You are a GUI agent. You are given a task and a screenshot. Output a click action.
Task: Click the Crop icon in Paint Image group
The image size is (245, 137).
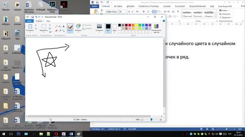click(50, 25)
